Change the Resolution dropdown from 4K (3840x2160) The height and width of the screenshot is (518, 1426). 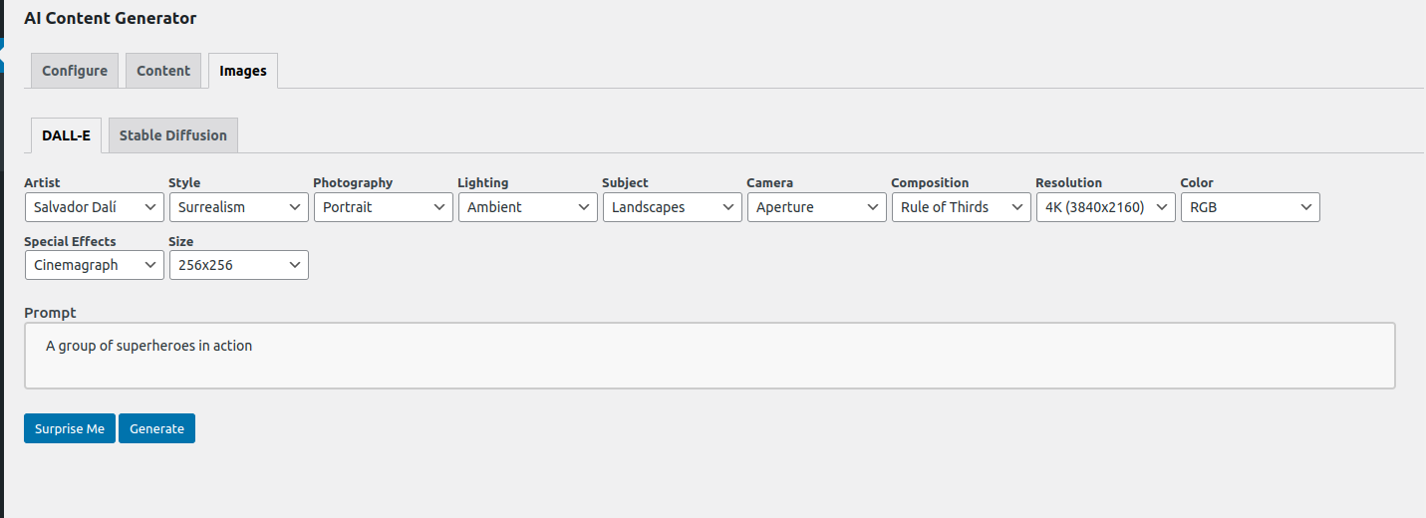(x=1105, y=207)
